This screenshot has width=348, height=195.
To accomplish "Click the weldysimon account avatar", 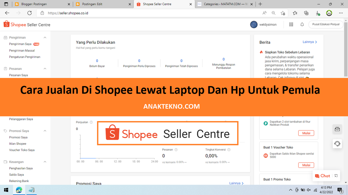I will click(254, 25).
